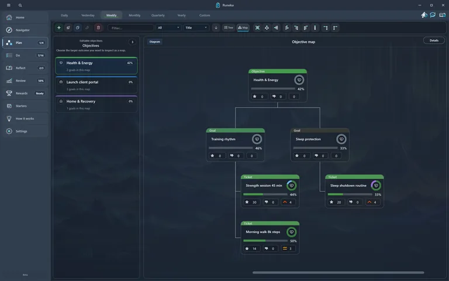Image resolution: width=449 pixels, height=281 pixels.
Task: Click heart ring on Morning walk ticket
Action: click(x=292, y=232)
